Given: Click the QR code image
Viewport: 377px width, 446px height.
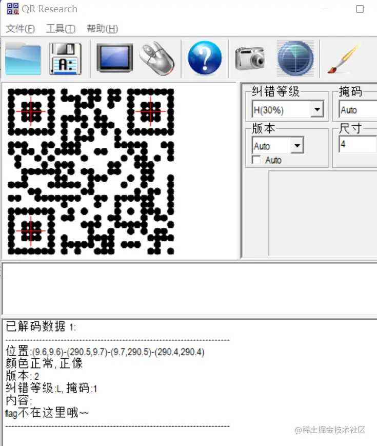Looking at the screenshot, I should click(91, 171).
